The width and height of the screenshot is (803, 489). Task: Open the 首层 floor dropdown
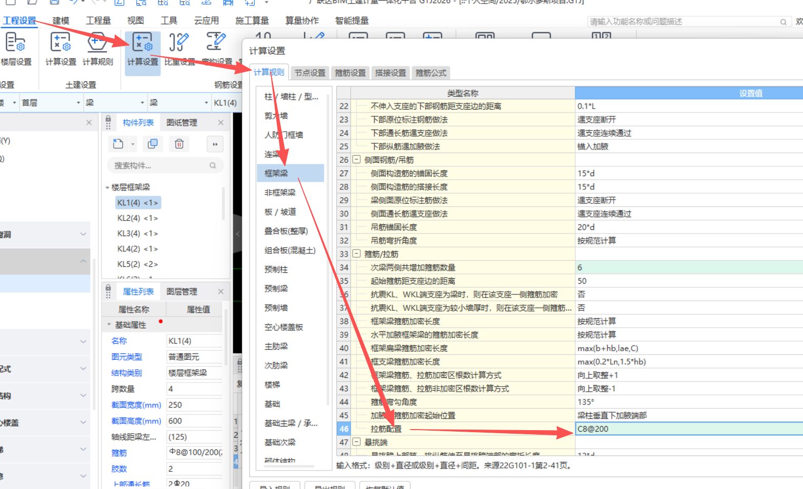point(78,102)
